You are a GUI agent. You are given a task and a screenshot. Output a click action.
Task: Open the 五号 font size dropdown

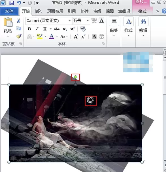click(88, 21)
